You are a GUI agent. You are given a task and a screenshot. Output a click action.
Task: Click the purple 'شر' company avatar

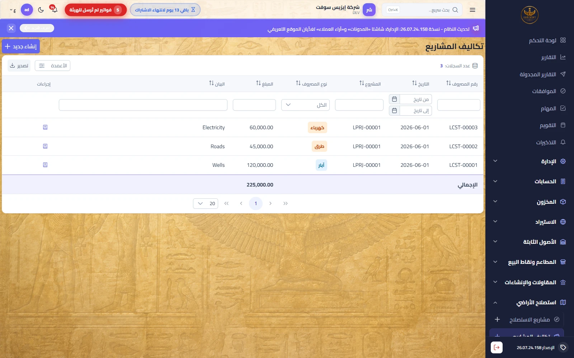pos(369,10)
